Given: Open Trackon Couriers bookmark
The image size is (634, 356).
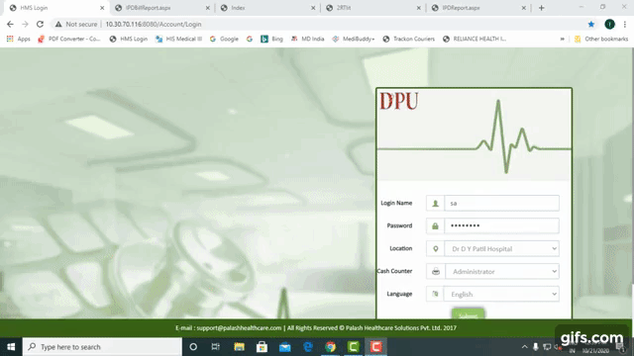Looking at the screenshot, I should click(x=409, y=39).
